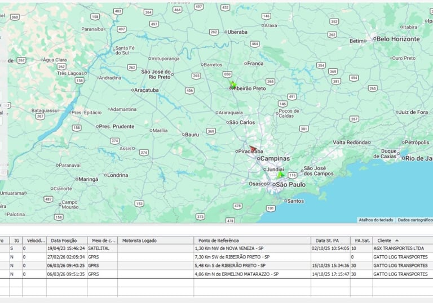Select reference 1,30 Km NW de NOVA VENEZA - SP
This screenshot has width=433, height=303.
click(x=229, y=248)
